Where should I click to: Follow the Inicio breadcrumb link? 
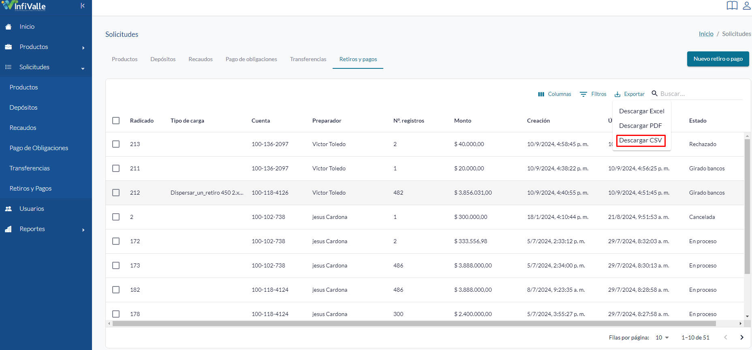706,34
